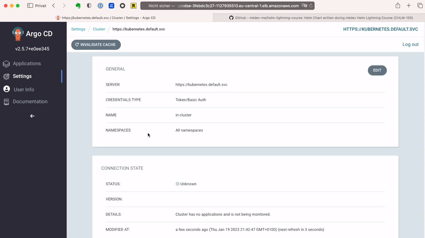
Task: Click the CREDENTIALS TYPE label
Action: [x=124, y=100]
